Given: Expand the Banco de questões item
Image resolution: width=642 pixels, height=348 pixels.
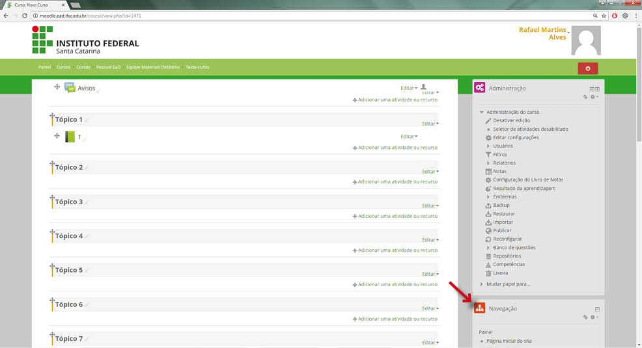Looking at the screenshot, I should click(x=488, y=248).
